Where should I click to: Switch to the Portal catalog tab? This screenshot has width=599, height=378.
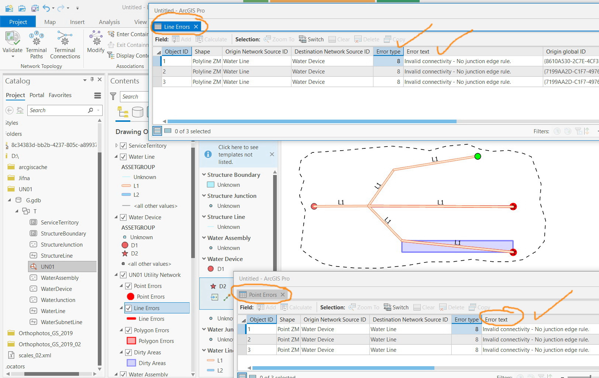37,95
